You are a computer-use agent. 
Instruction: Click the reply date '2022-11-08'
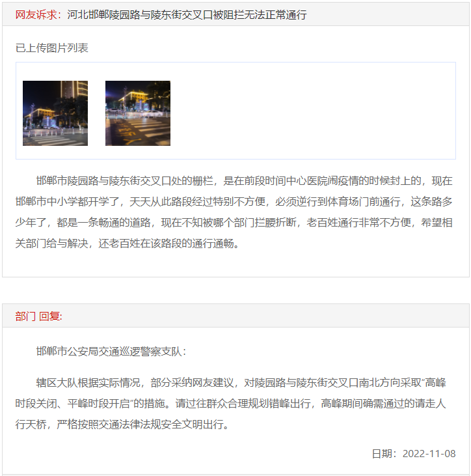(x=429, y=454)
